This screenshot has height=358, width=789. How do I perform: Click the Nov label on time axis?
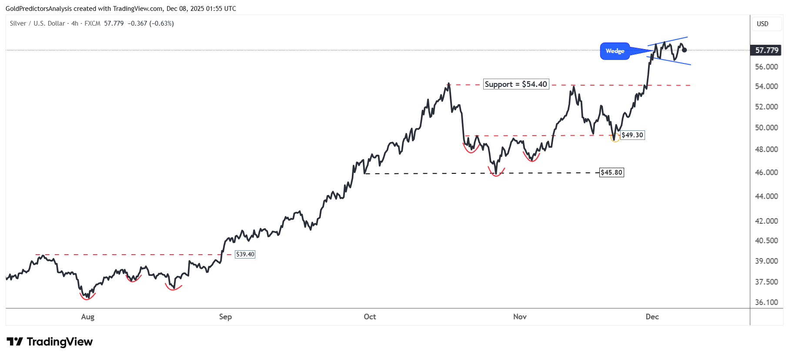[x=520, y=317]
